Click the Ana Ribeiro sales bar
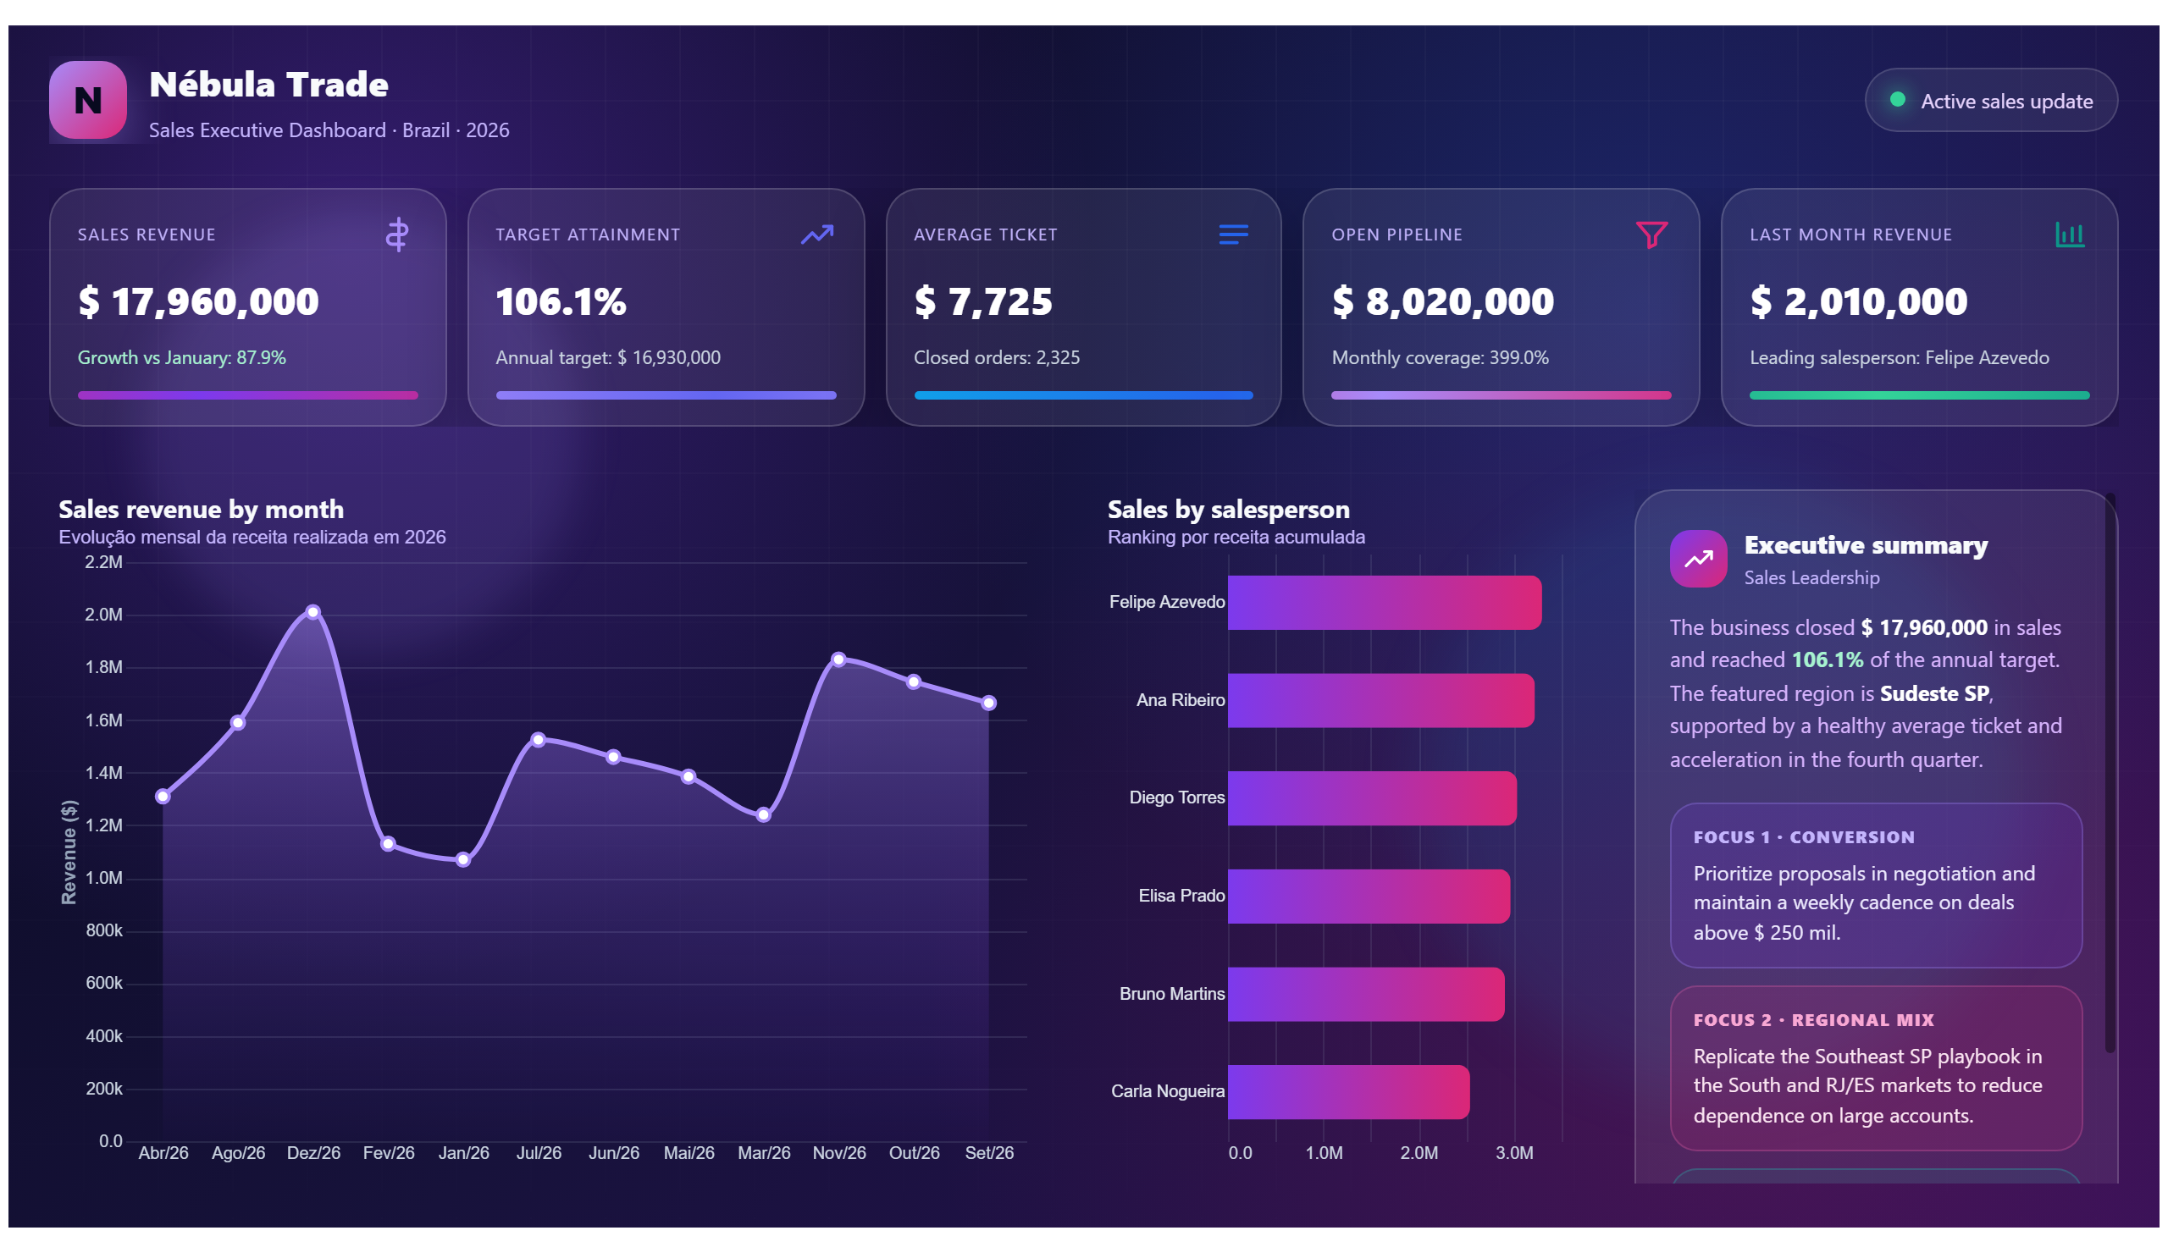Viewport: 2168px width, 1236px height. click(x=1380, y=700)
